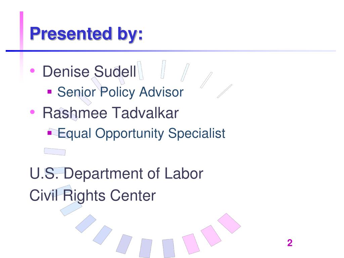Click the Senior Policy Advisor text
This screenshot has width=344, height=258.
click(120, 92)
